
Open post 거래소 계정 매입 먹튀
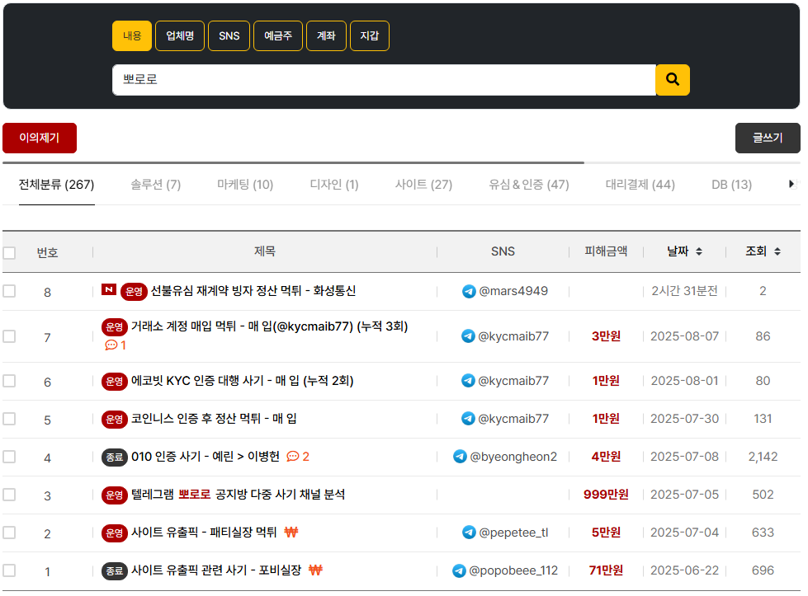(x=270, y=326)
